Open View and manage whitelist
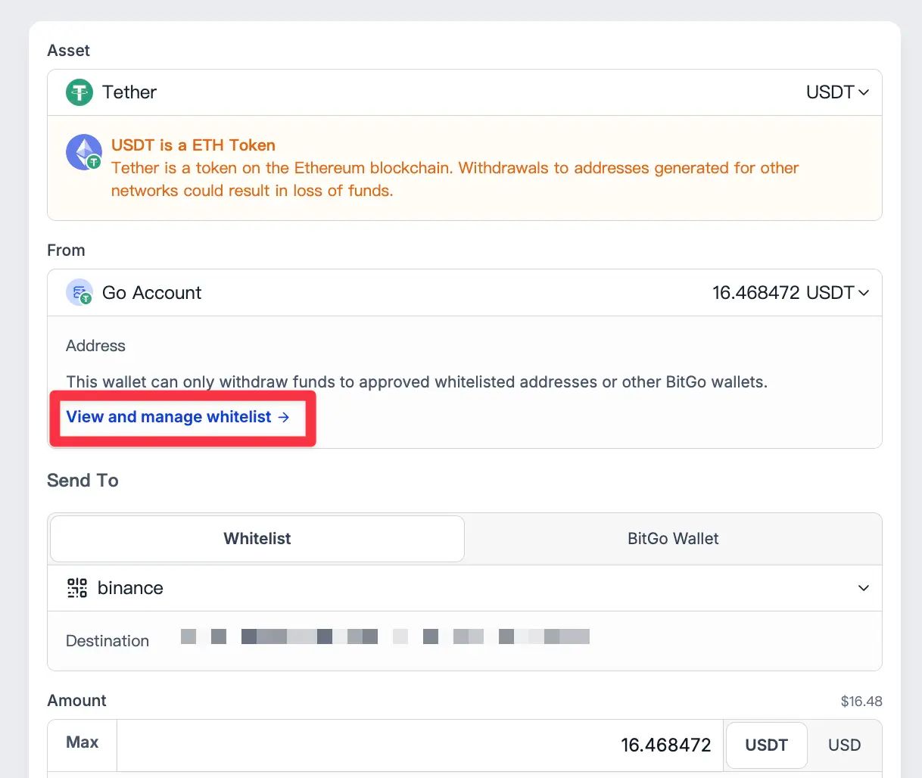 tap(168, 416)
